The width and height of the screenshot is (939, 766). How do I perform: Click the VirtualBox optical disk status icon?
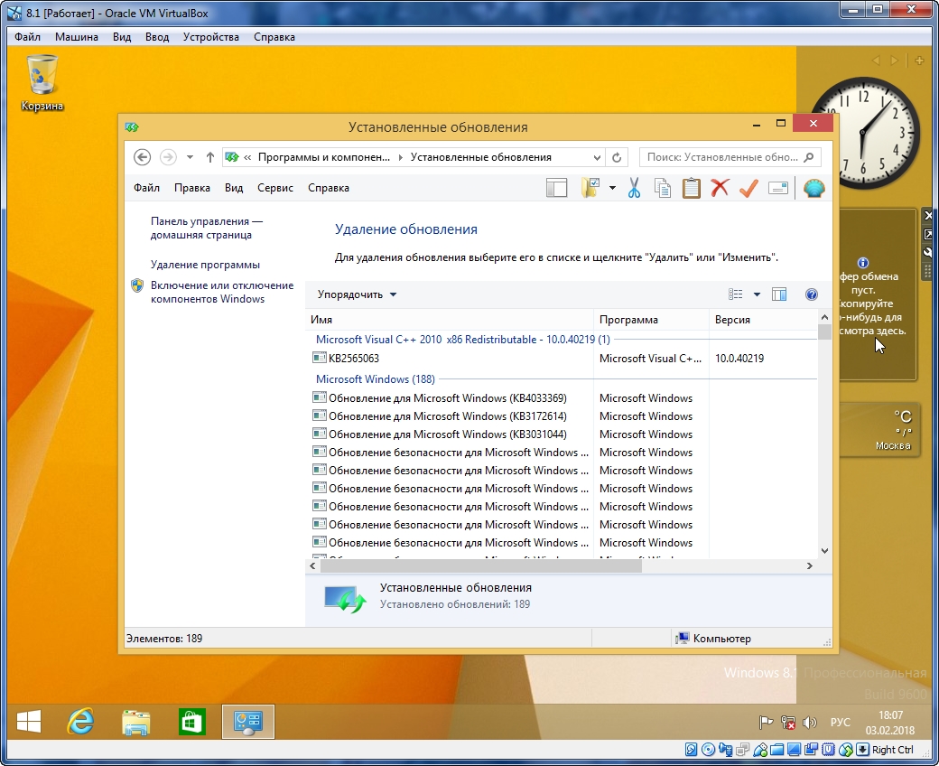(708, 749)
